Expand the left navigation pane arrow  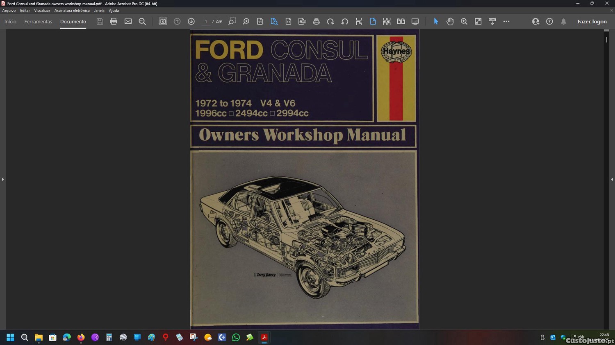2,179
